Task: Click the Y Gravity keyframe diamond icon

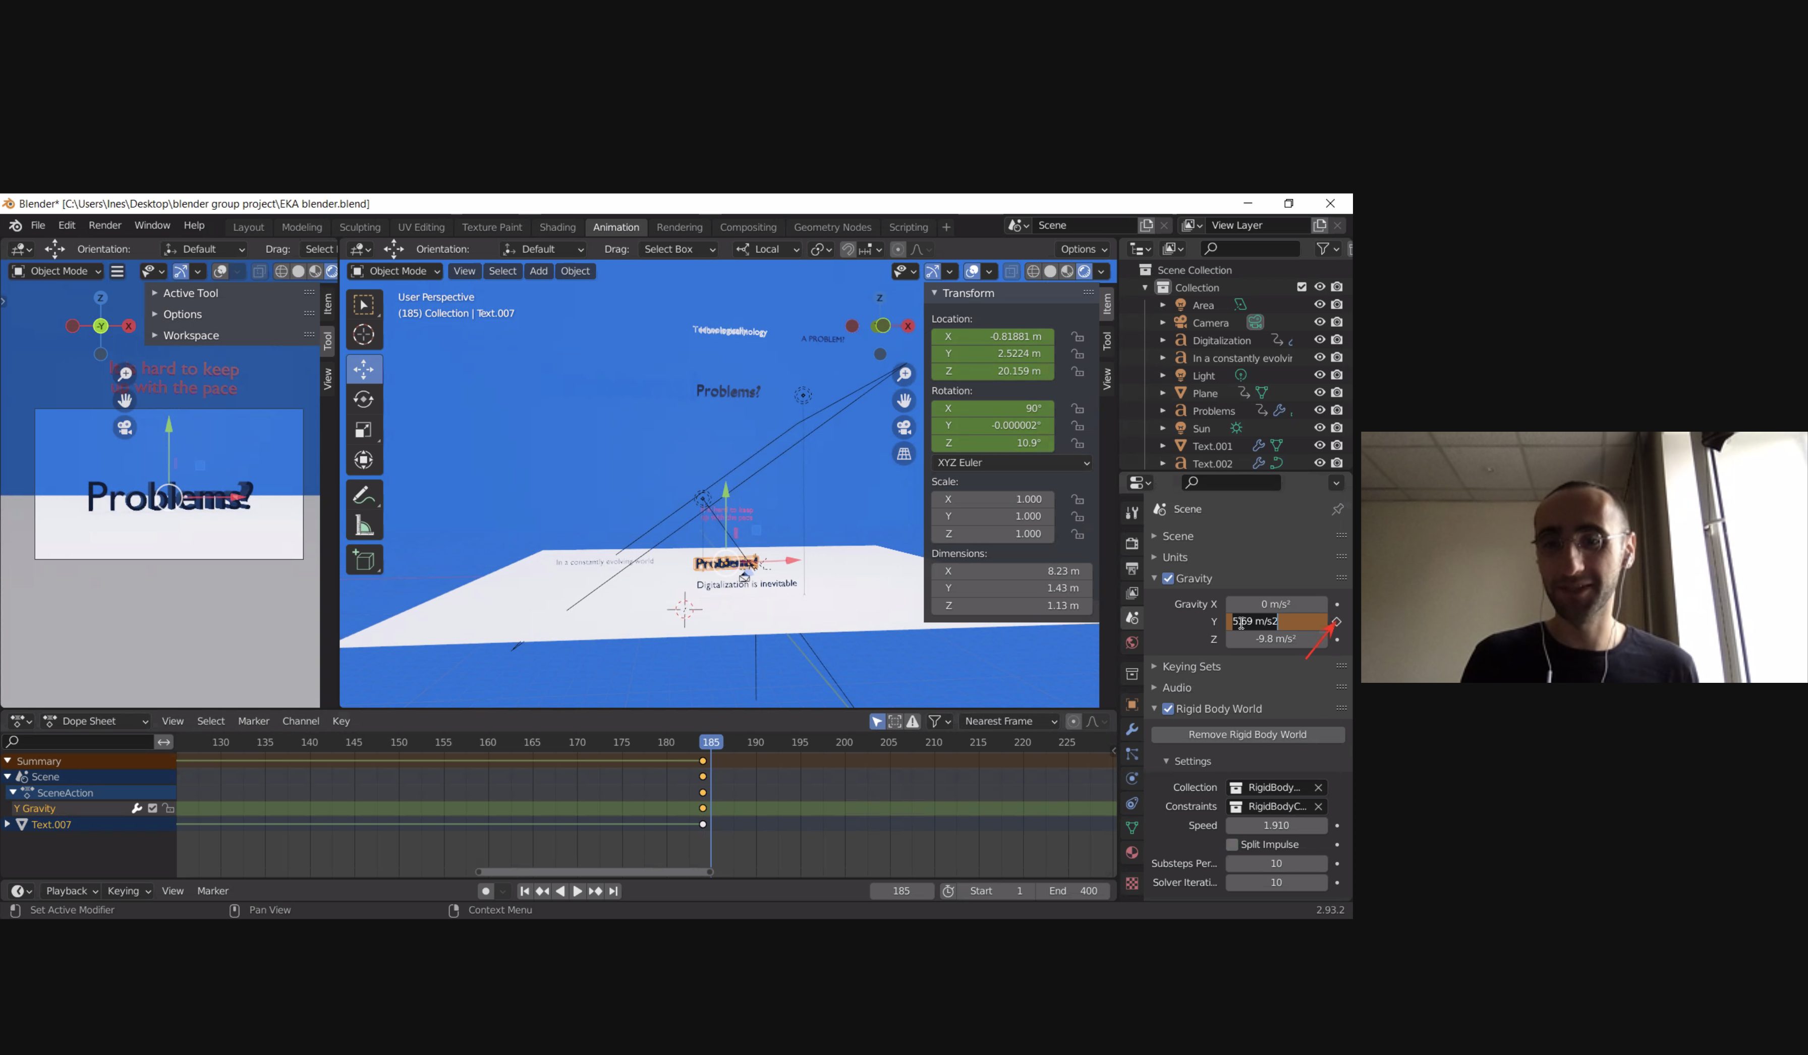Action: [x=1336, y=622]
